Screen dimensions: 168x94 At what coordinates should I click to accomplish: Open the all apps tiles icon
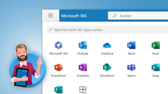coord(83,90)
